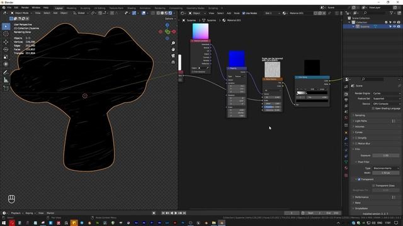Open the Edit menu

coord(16,8)
